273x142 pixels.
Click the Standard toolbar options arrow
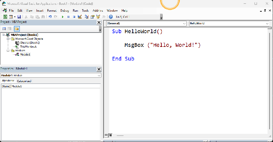coord(161,17)
